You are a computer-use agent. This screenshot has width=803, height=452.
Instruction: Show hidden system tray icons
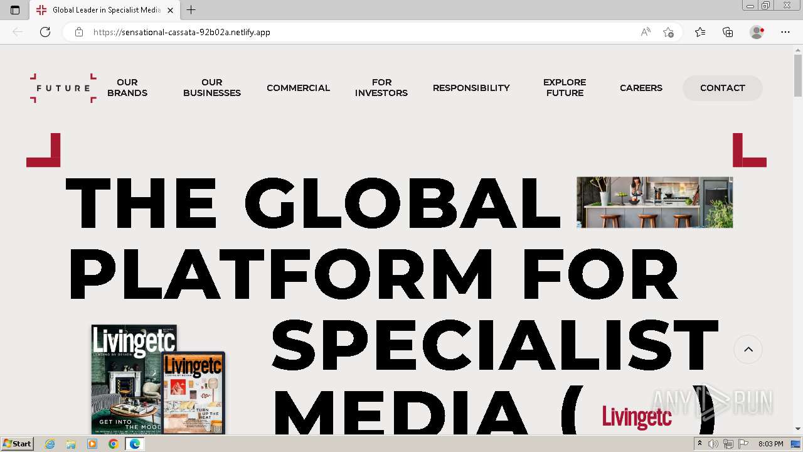tap(699, 444)
